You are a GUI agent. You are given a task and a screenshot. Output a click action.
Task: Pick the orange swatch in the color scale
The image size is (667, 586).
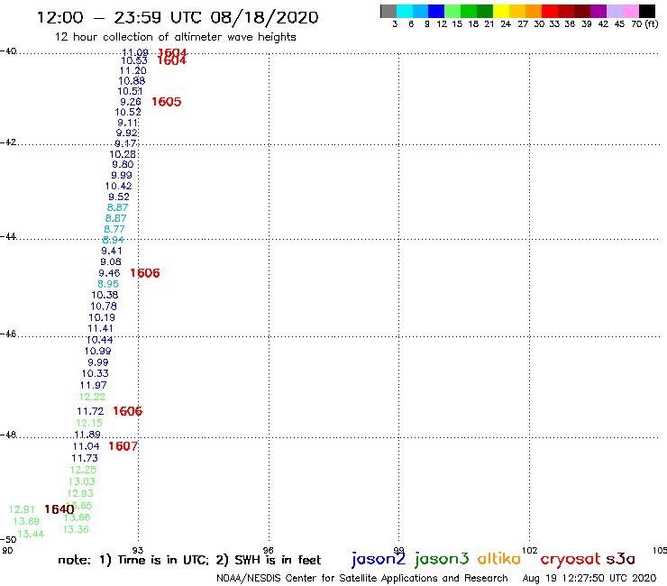(534, 11)
